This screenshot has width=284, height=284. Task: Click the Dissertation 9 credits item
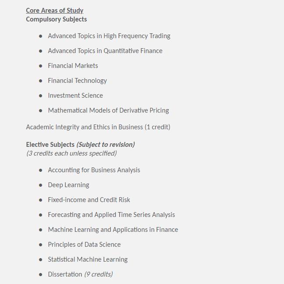pos(80,274)
